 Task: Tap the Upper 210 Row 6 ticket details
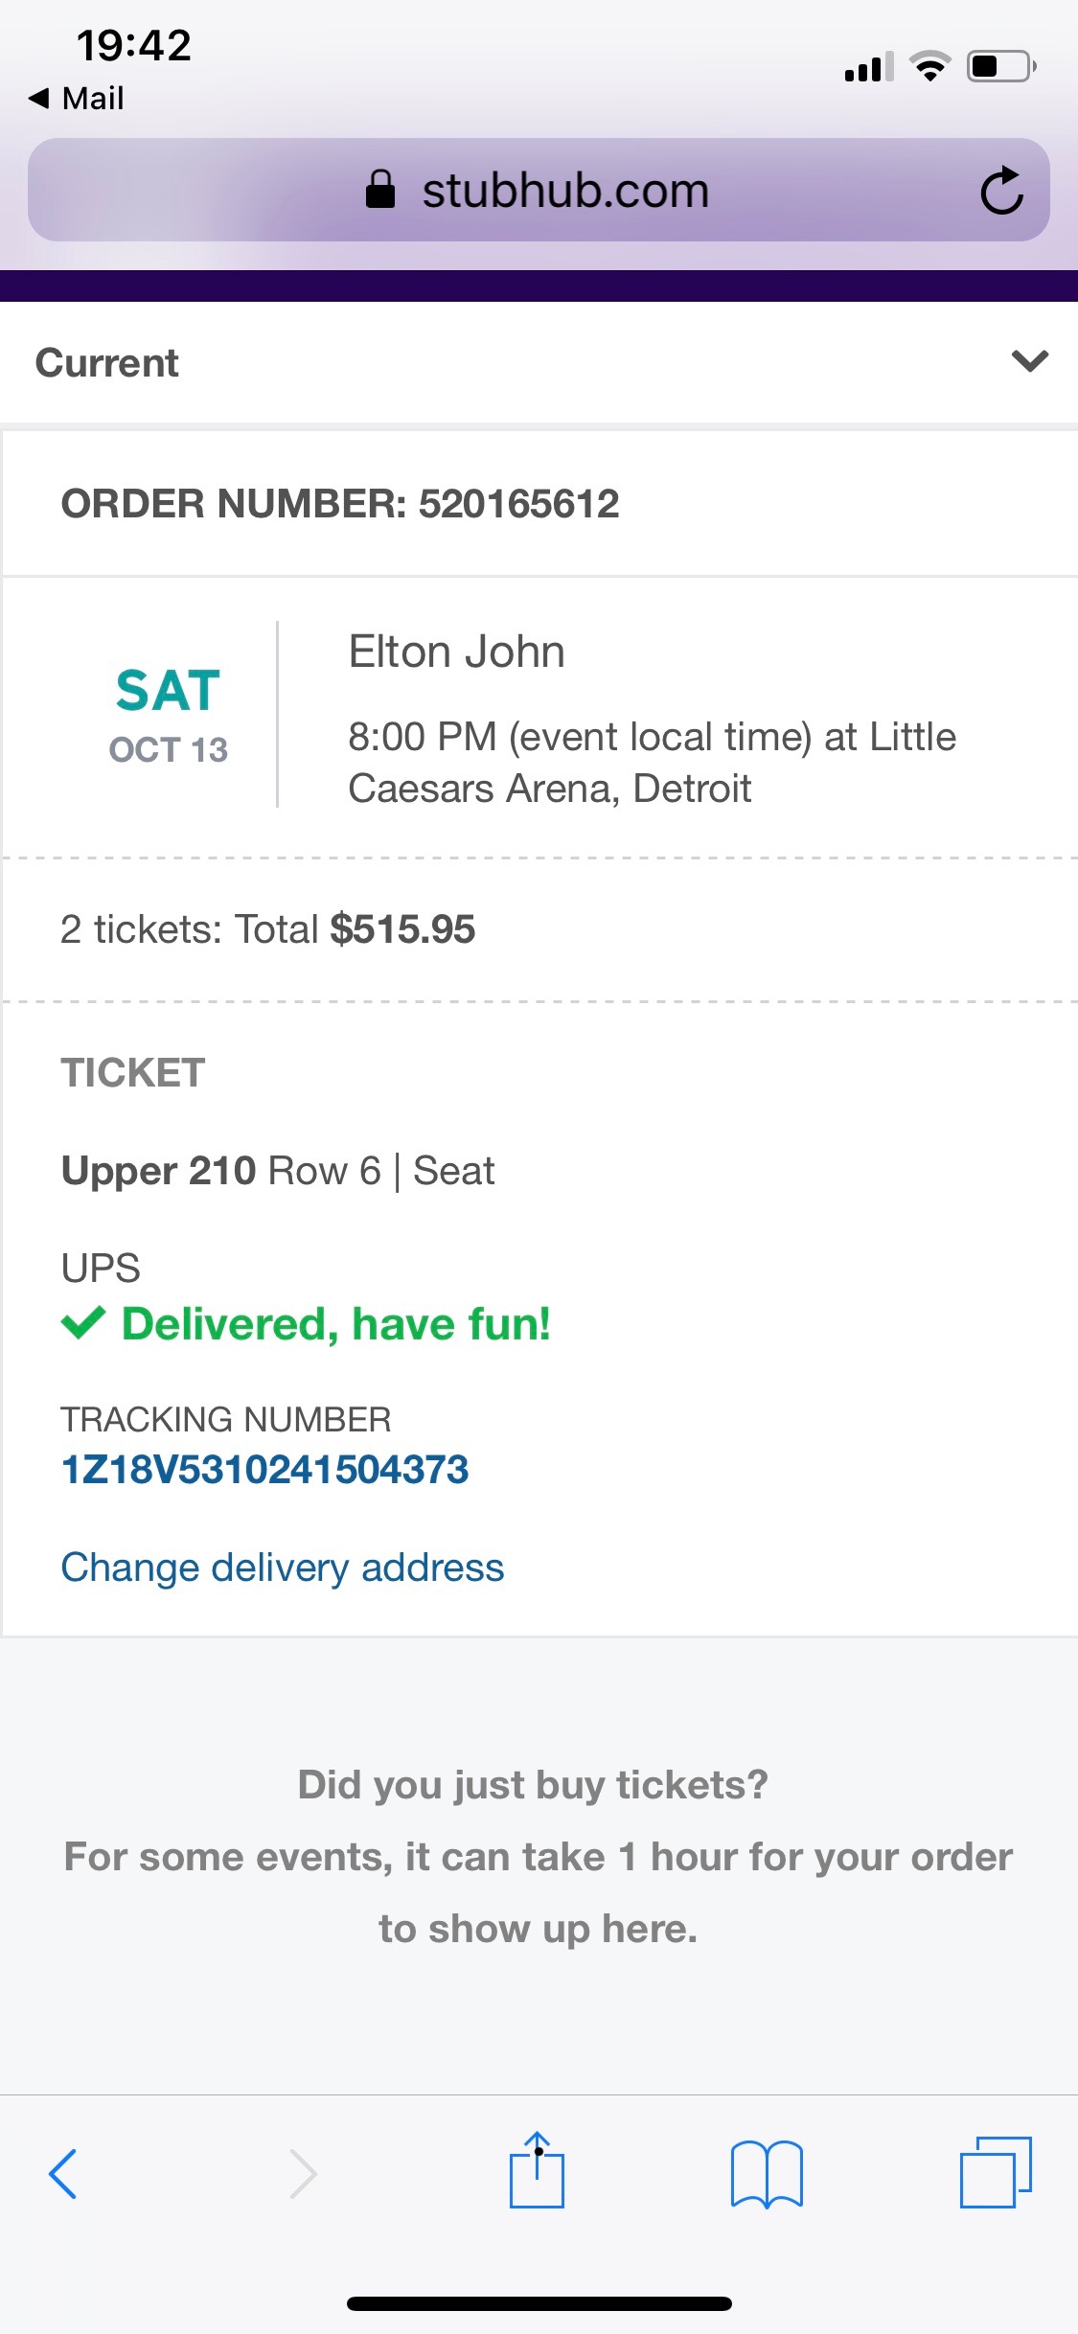(x=278, y=1171)
